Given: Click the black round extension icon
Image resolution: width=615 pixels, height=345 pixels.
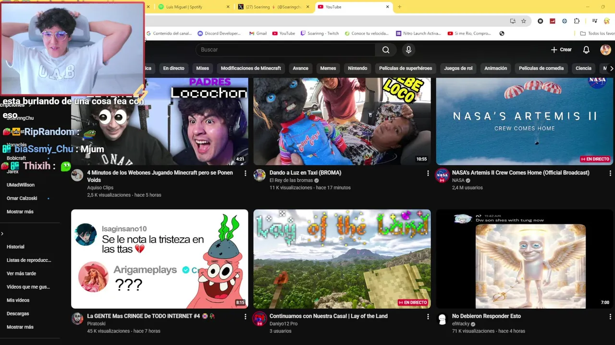Looking at the screenshot, I should [x=541, y=21].
